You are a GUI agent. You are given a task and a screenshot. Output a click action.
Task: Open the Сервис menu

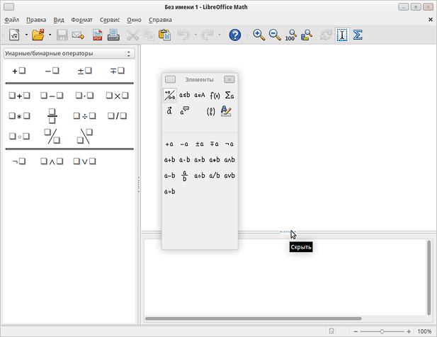coord(110,20)
